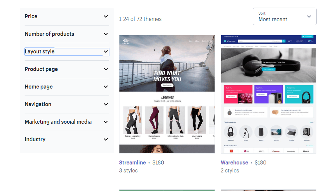Viewport: 335px width, 191px height.
Task: Open the Warehouse theme page
Action: pos(235,162)
